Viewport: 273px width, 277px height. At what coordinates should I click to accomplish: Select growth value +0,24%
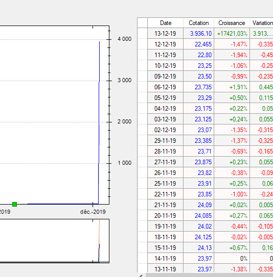click(232, 119)
